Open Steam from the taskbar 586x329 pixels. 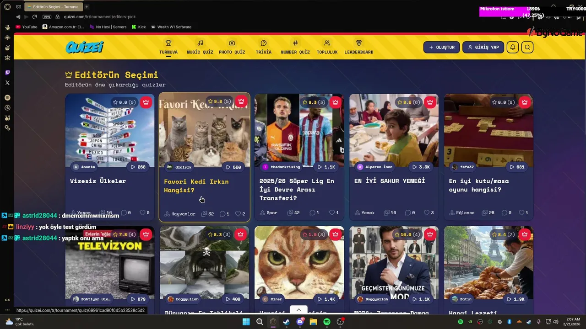286,322
